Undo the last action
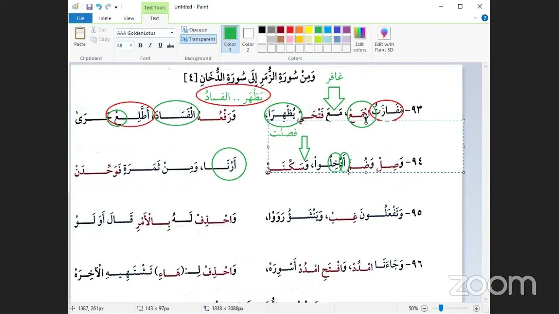 click(x=99, y=7)
